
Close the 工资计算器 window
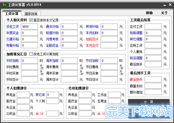pos(170,4)
